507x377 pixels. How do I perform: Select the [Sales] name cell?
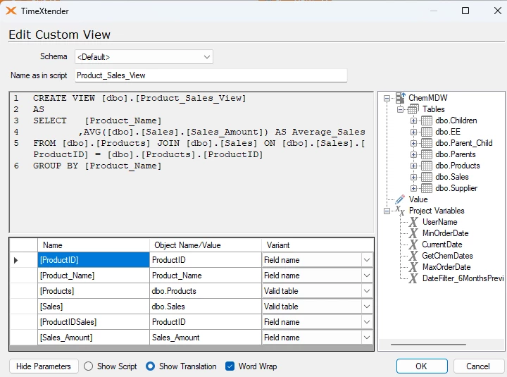click(x=94, y=307)
